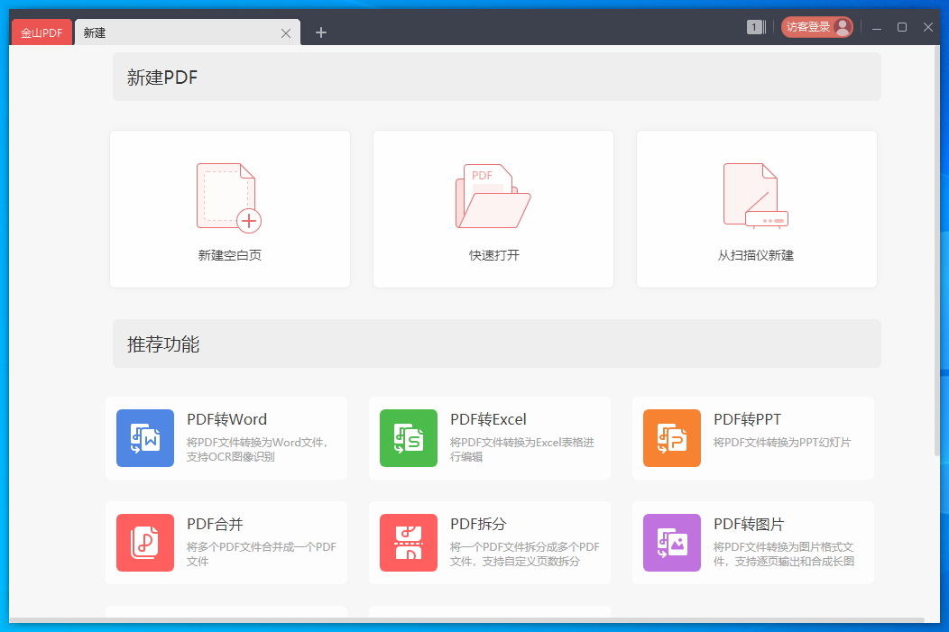This screenshot has height=632, width=949.
Task: Minimize the 金山PDF window
Action: coord(876,27)
